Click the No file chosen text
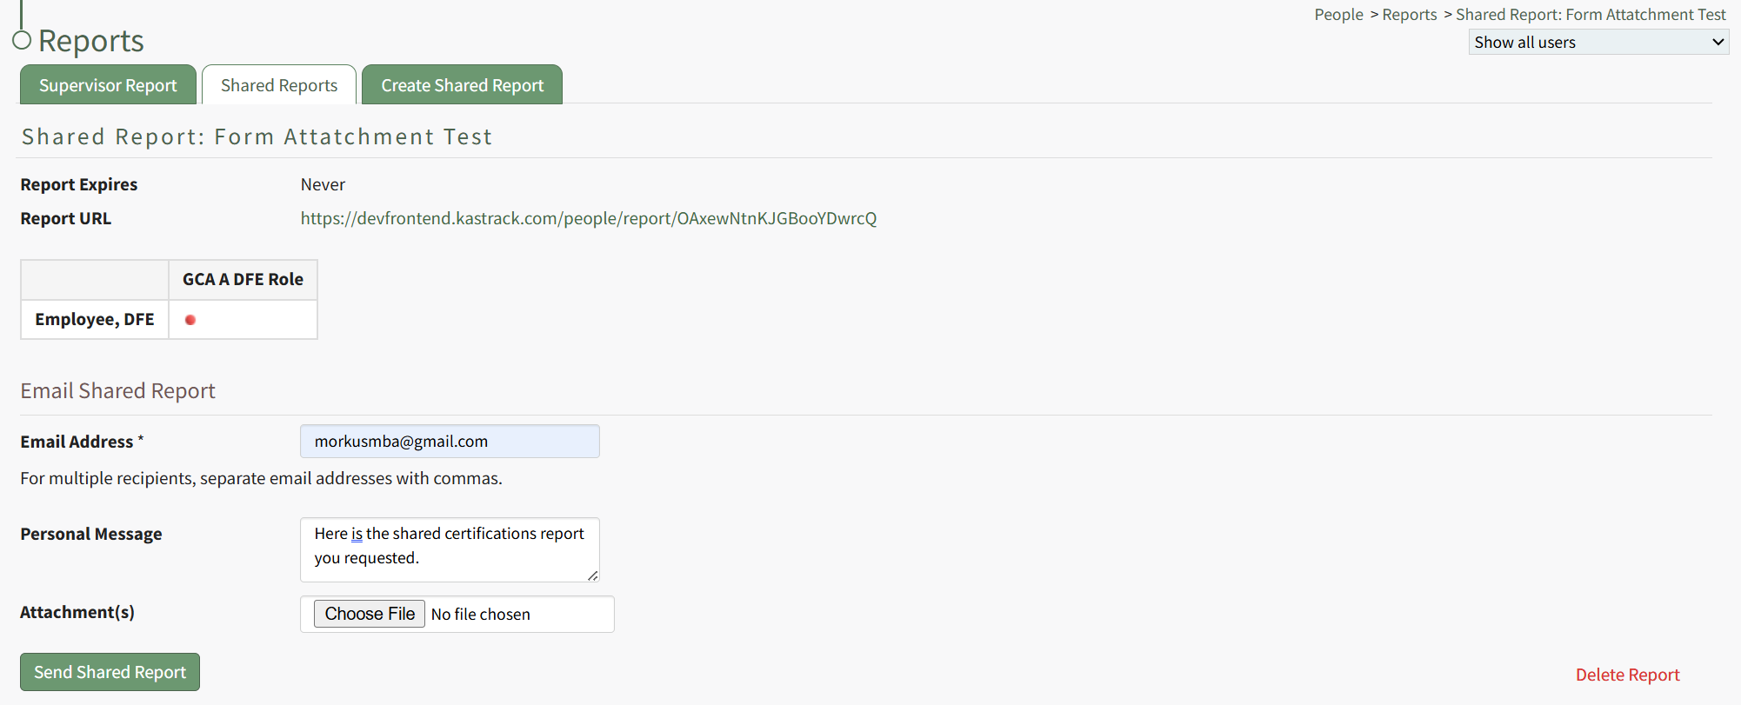 (x=481, y=615)
